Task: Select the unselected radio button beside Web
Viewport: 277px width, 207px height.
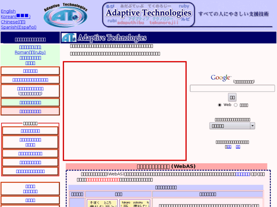Action: pyautogui.click(x=236, y=105)
